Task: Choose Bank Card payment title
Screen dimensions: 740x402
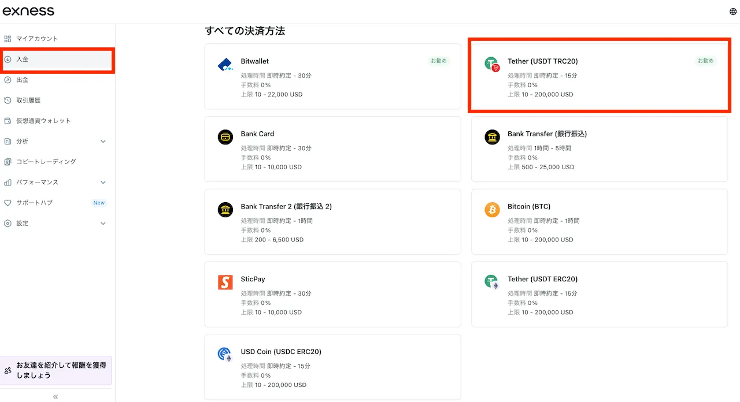Action: coord(257,134)
